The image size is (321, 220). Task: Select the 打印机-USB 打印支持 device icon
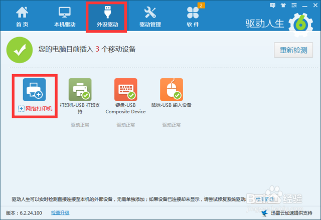(x=80, y=90)
